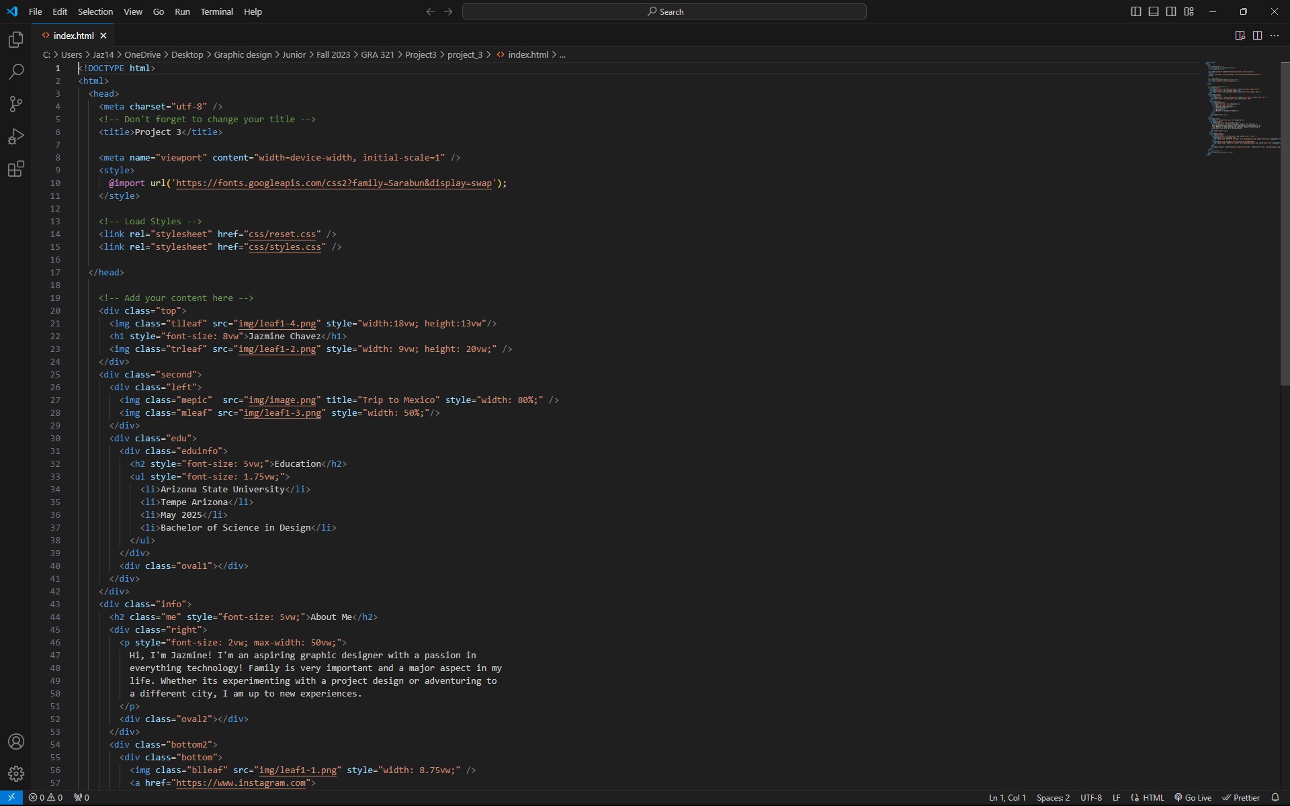
Task: Click the remote window indicator icon
Action: point(11,798)
